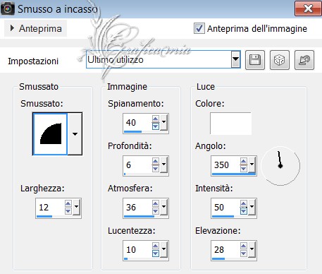Expand the Anteprima preview section
The image size is (322, 274).
(36, 28)
